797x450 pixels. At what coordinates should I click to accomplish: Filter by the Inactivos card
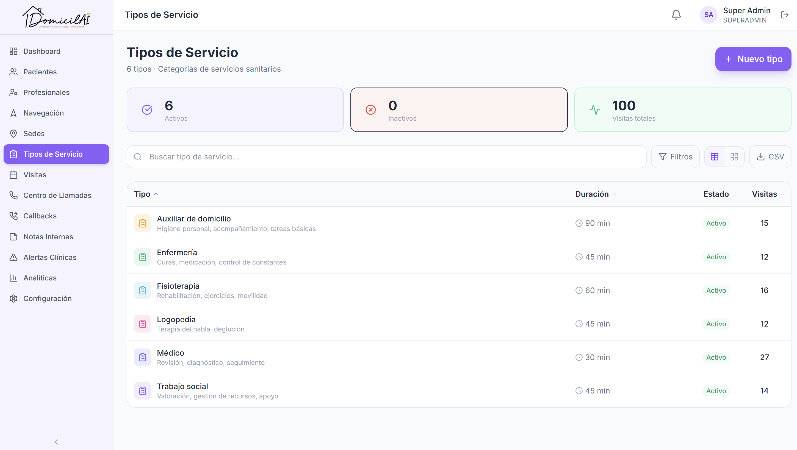[459, 110]
